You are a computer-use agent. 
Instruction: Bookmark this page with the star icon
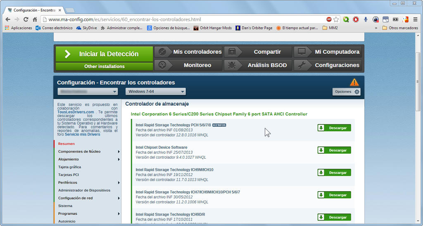click(x=336, y=19)
